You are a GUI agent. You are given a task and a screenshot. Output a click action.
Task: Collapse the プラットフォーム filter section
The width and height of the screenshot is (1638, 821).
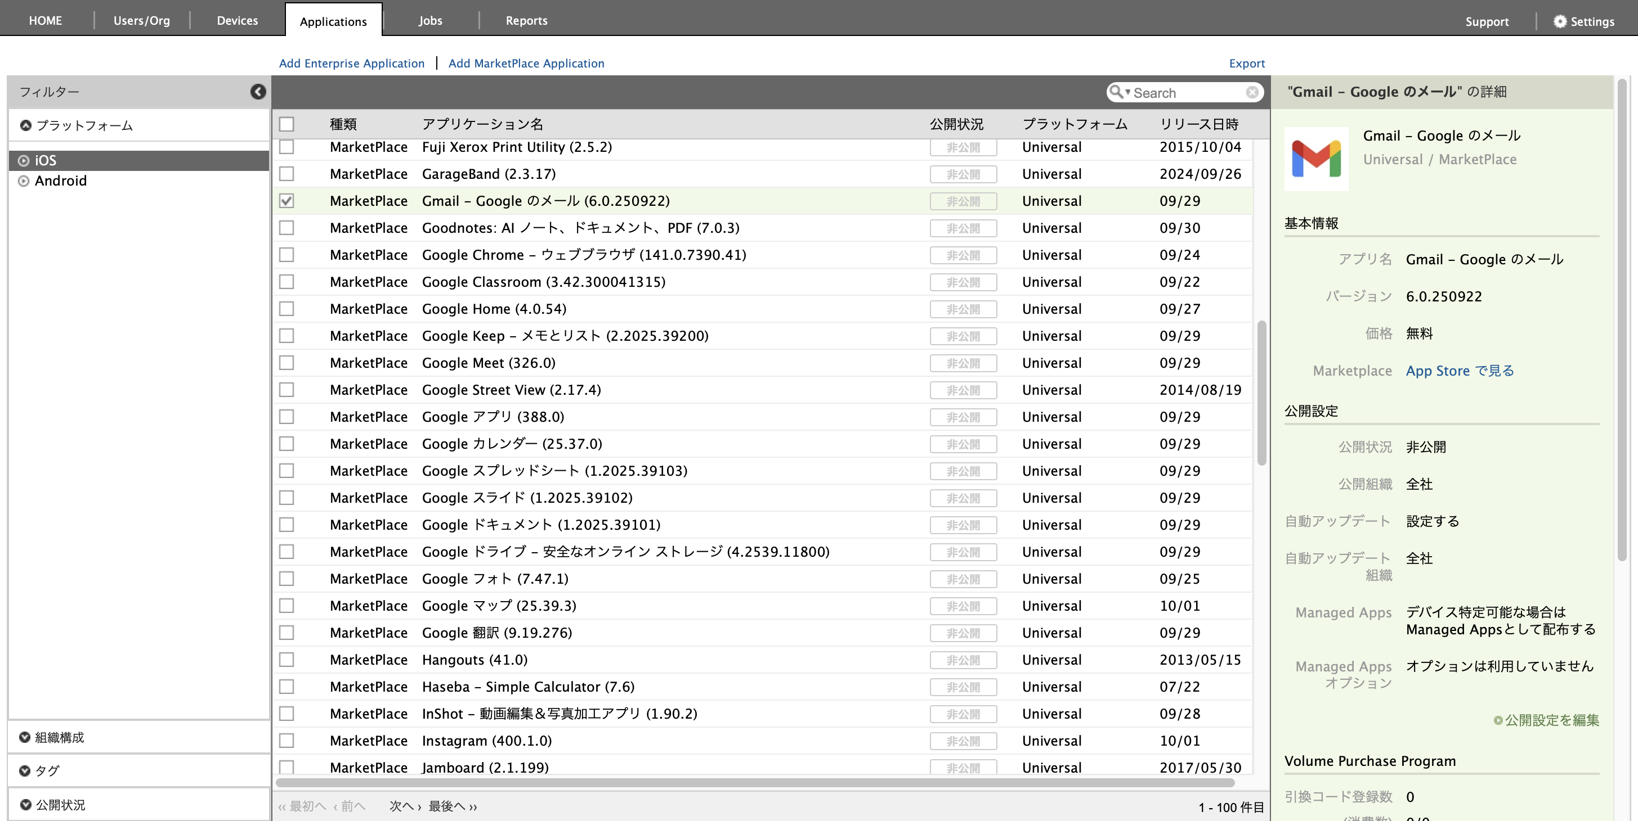[x=25, y=125]
